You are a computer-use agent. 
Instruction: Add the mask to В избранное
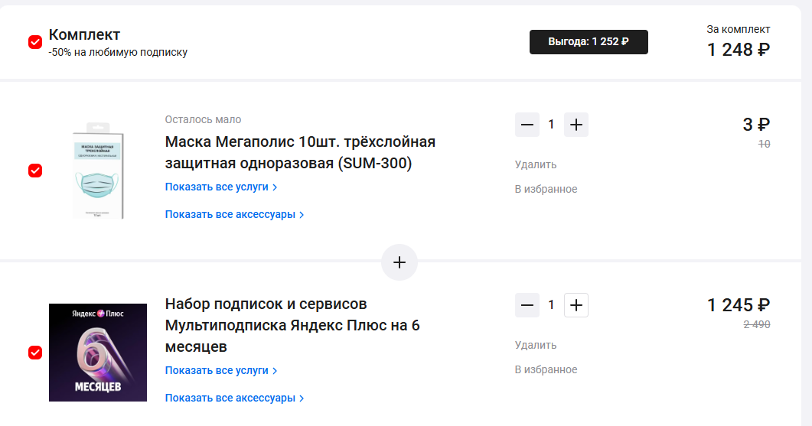click(546, 189)
